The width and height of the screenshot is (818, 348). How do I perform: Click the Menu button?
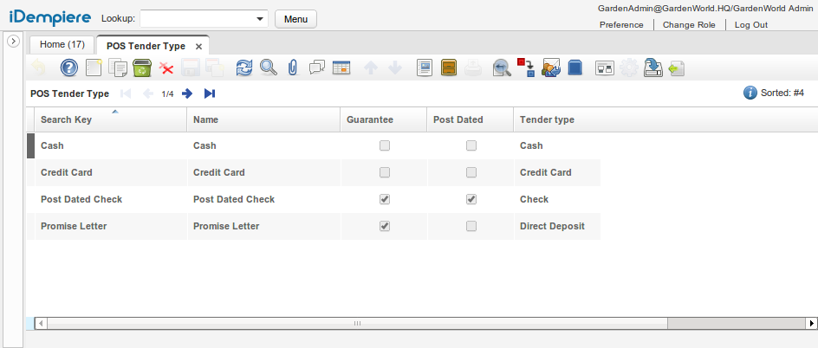[295, 18]
